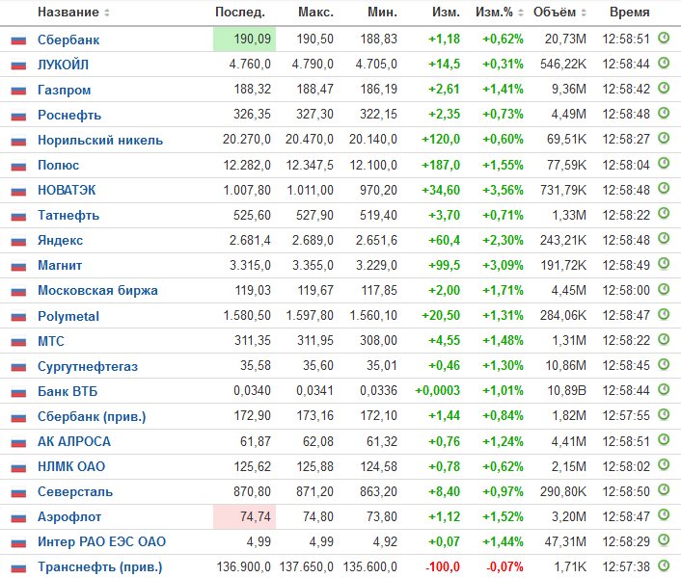Image resolution: width=681 pixels, height=578 pixels.
Task: Click the clock icon in the Банк ВТБ row
Action: [664, 389]
